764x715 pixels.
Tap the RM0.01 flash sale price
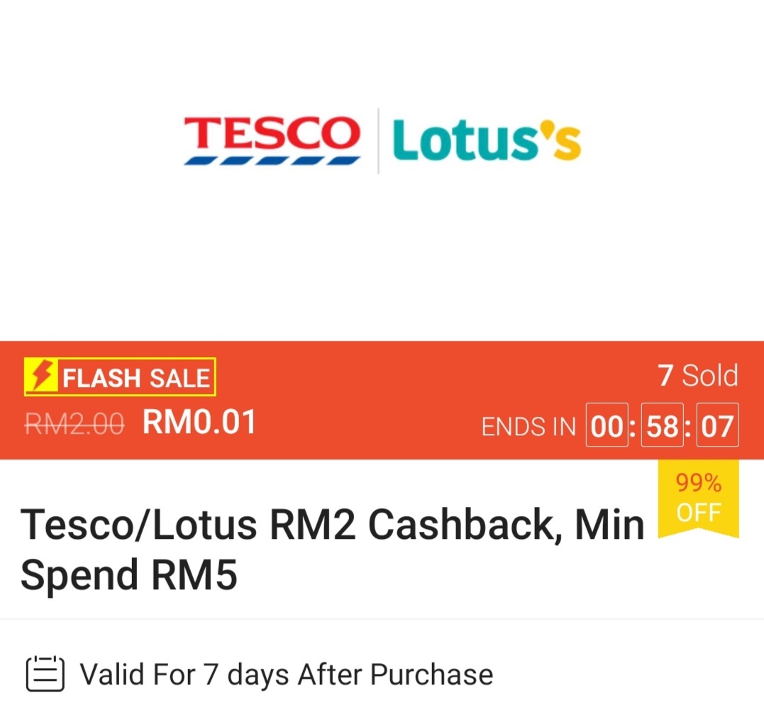(199, 423)
